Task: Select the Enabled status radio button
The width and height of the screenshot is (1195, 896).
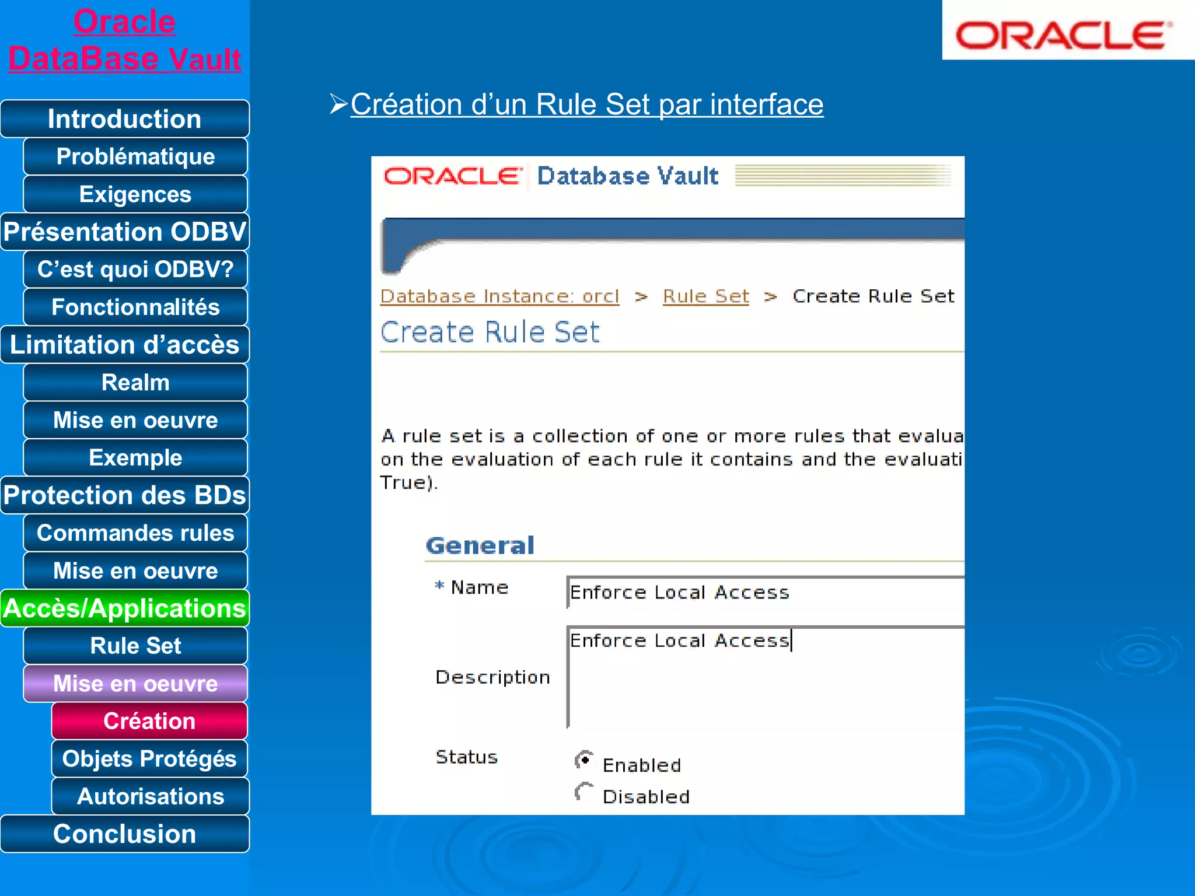Action: click(x=584, y=760)
